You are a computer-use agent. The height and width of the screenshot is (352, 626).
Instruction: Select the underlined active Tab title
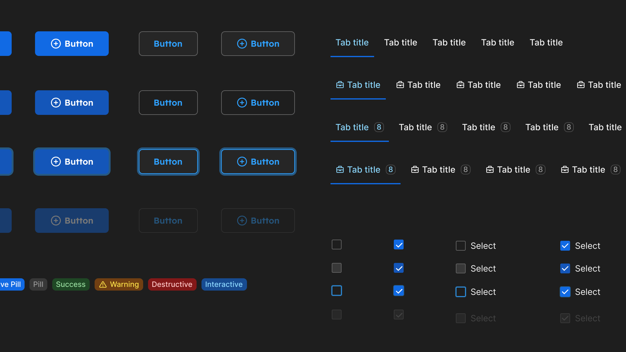coord(352,42)
